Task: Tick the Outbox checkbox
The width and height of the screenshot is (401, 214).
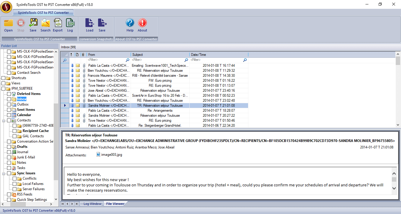Action: pos(9,104)
